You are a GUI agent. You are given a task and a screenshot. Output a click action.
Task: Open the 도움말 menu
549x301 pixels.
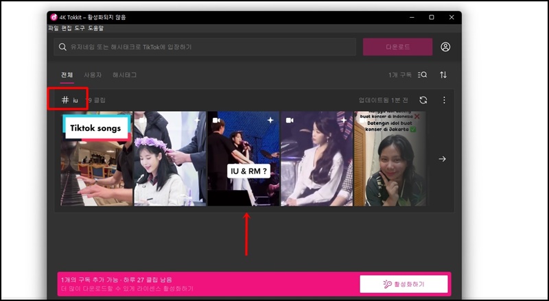pyautogui.click(x=95, y=28)
